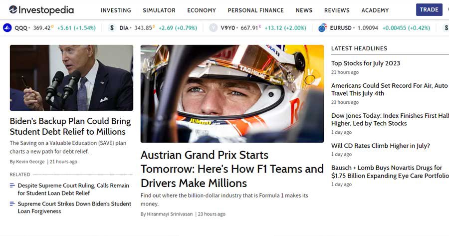This screenshot has width=449, height=236.
Task: Click the Investopedia logo
Action: click(41, 10)
